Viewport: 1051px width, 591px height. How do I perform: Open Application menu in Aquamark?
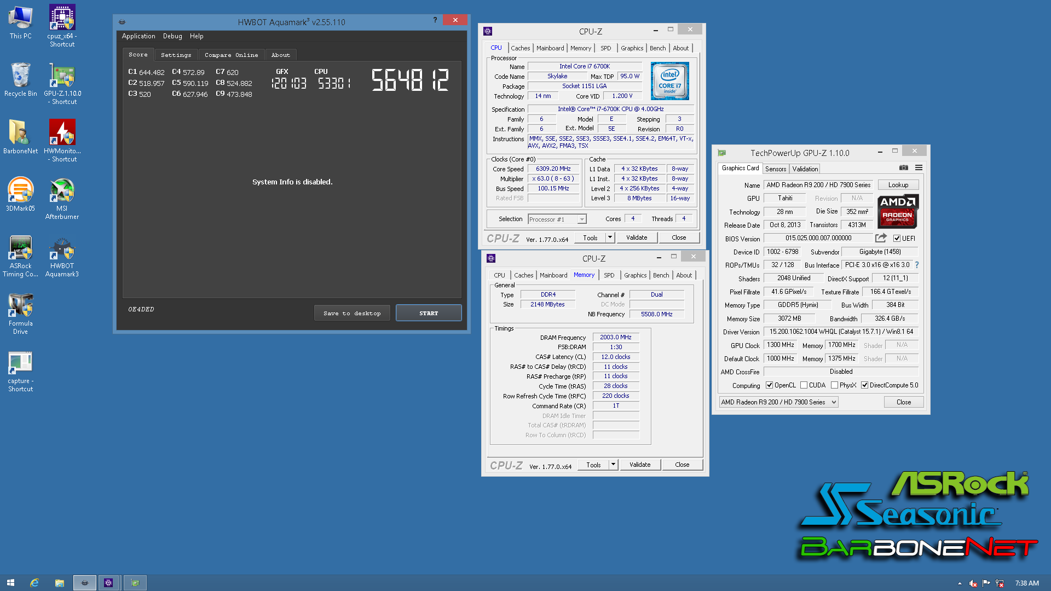[x=138, y=36]
